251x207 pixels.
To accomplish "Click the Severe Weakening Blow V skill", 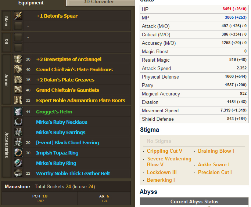I will (x=169, y=161).
